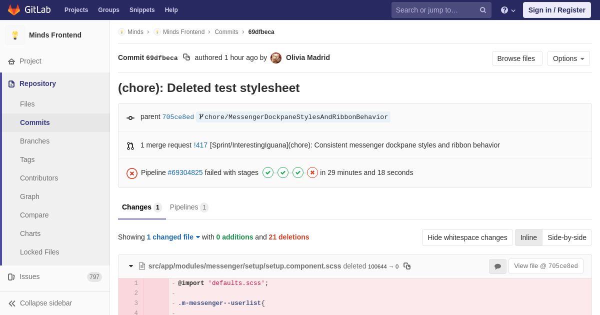This screenshot has height=315, width=600.
Task: Open the help question-mark menu
Action: 508,10
